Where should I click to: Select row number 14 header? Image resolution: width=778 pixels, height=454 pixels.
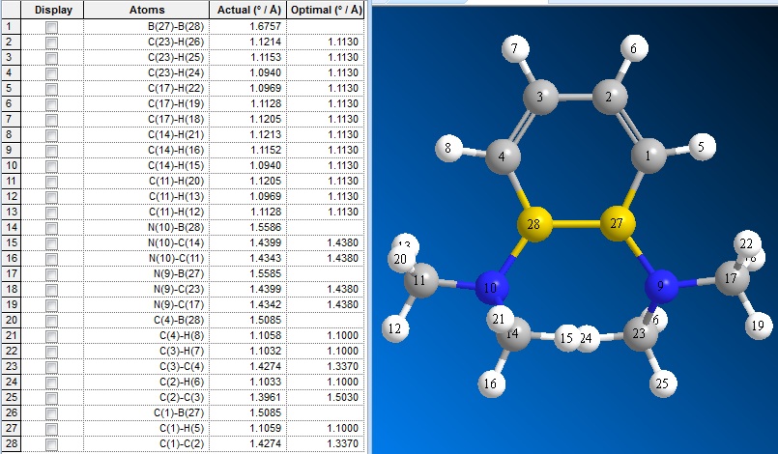coord(10,227)
